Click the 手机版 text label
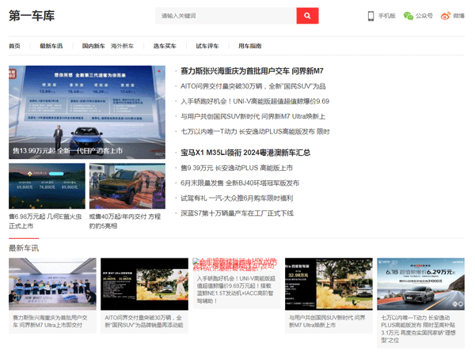This screenshot has width=475, height=355. pos(387,16)
